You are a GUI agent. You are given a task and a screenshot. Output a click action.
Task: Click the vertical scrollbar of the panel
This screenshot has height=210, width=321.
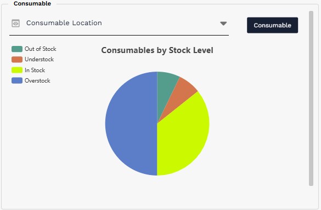pyautogui.click(x=311, y=98)
